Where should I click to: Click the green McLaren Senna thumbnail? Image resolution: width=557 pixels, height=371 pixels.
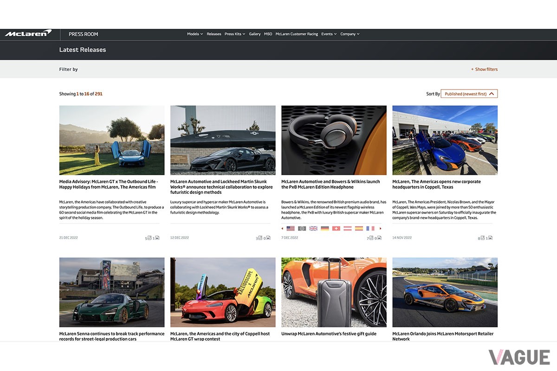pos(112,292)
